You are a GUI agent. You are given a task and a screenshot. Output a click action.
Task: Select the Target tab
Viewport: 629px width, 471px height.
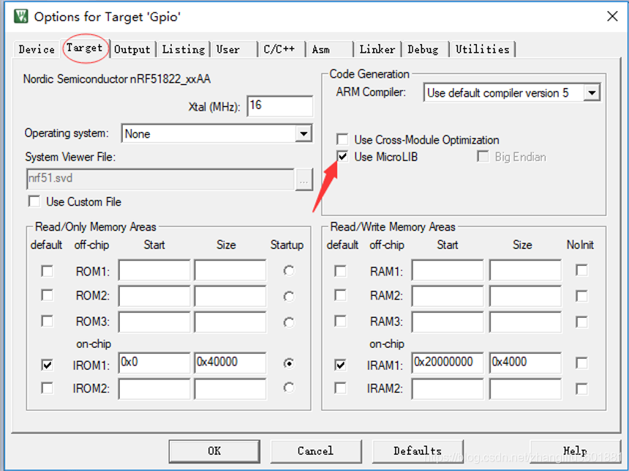(x=84, y=48)
